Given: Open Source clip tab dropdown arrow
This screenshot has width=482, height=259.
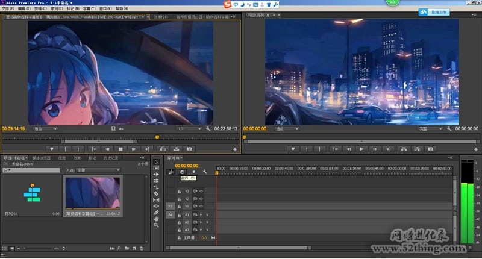Looking at the screenshot, I should (143, 17).
